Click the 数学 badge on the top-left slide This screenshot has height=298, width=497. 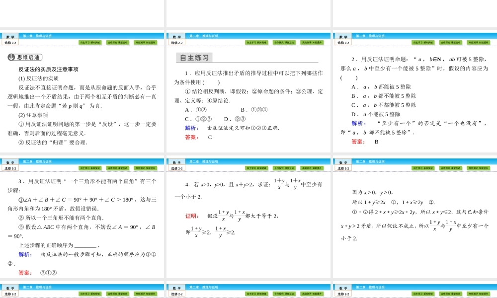[10, 36]
